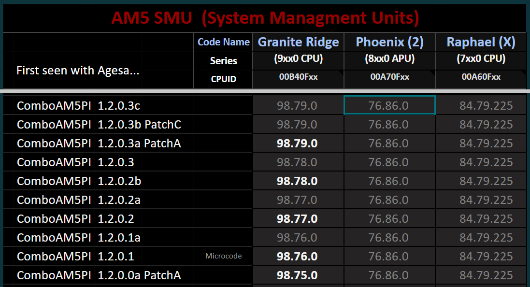This screenshot has width=530, height=287.
Task: Click Granite Ridge 98.79.0 in 1.2.0.3c row
Action: tap(298, 105)
